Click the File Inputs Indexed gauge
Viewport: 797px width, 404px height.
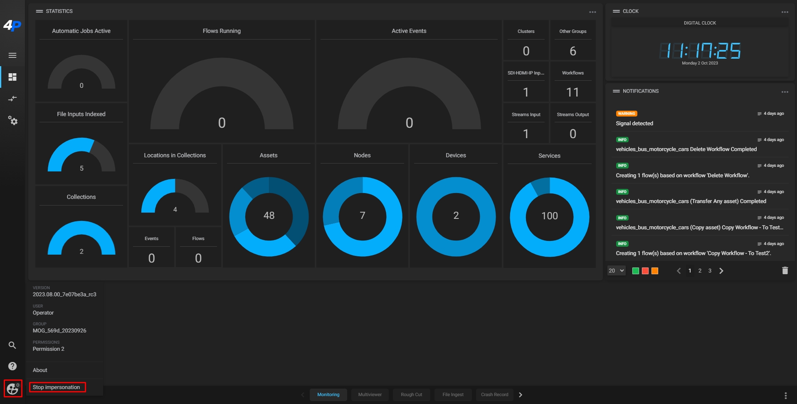click(81, 155)
